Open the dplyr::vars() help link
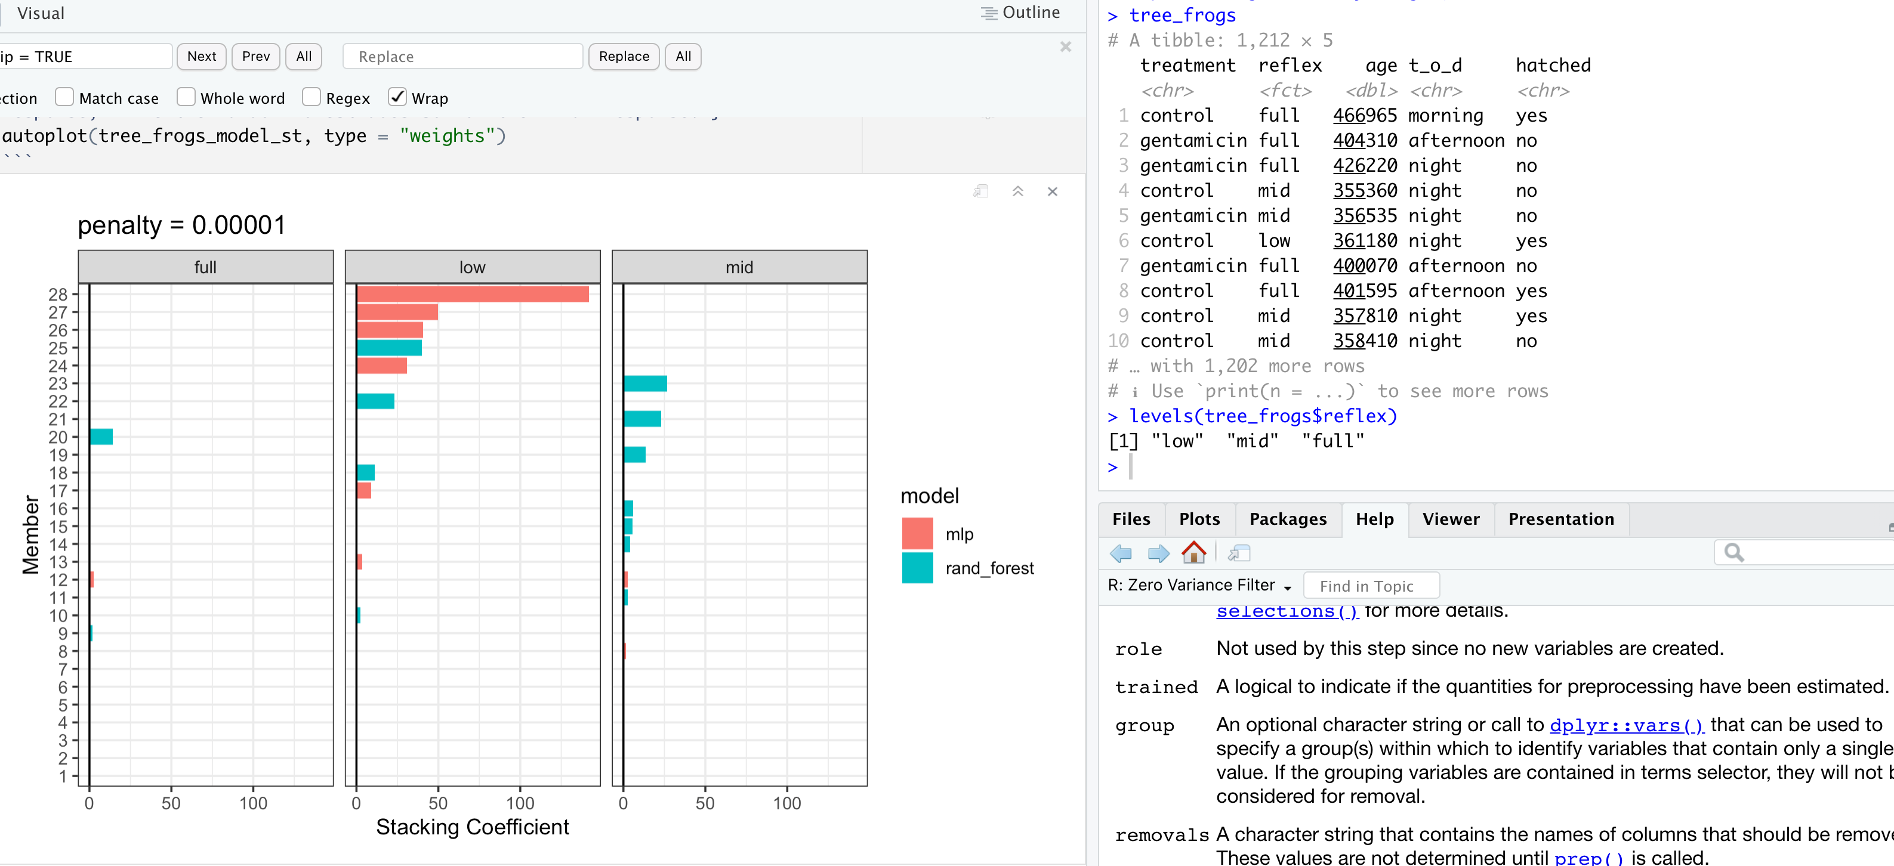 1627,725
